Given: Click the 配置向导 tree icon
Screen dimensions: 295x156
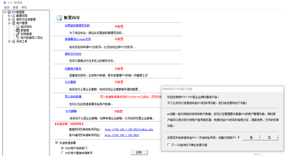Looking at the screenshot, I should tap(13, 16).
